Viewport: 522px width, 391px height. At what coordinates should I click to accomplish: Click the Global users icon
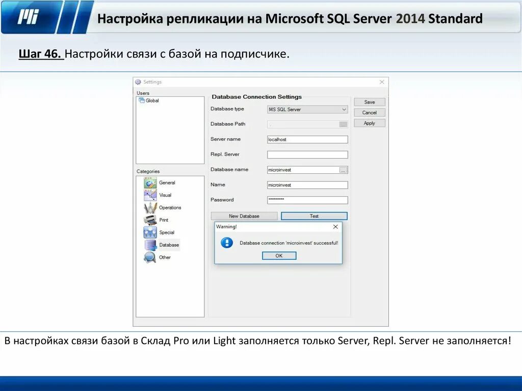[x=142, y=100]
